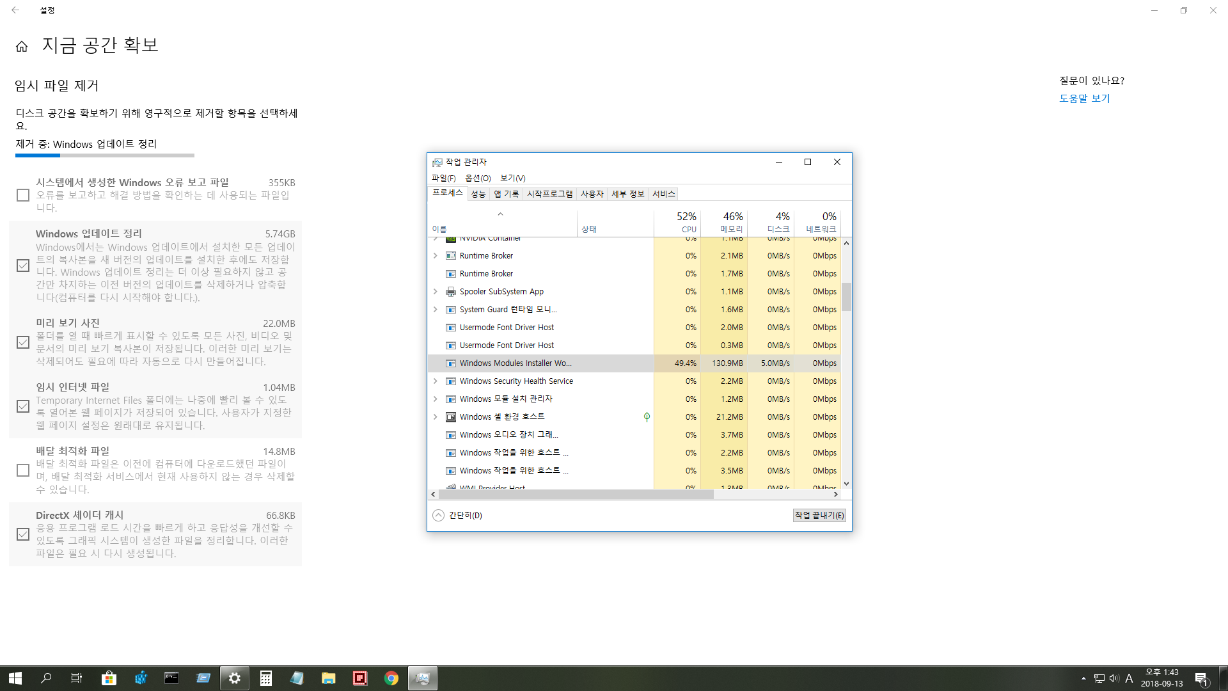Collapse to 간단히 view in Task Manager
This screenshot has width=1228, height=691.
[457, 516]
